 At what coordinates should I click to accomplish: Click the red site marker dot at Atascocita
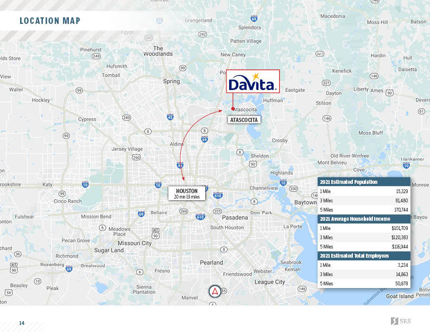233,108
